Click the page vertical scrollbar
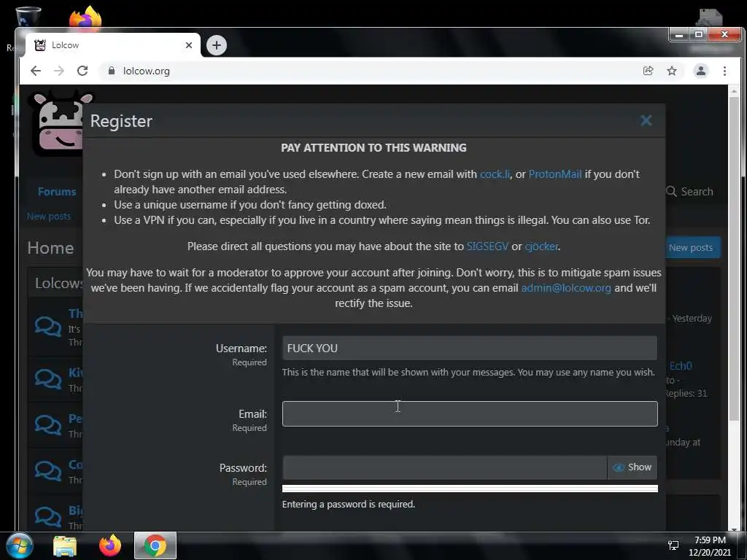This screenshot has height=560, width=747. tap(734, 257)
